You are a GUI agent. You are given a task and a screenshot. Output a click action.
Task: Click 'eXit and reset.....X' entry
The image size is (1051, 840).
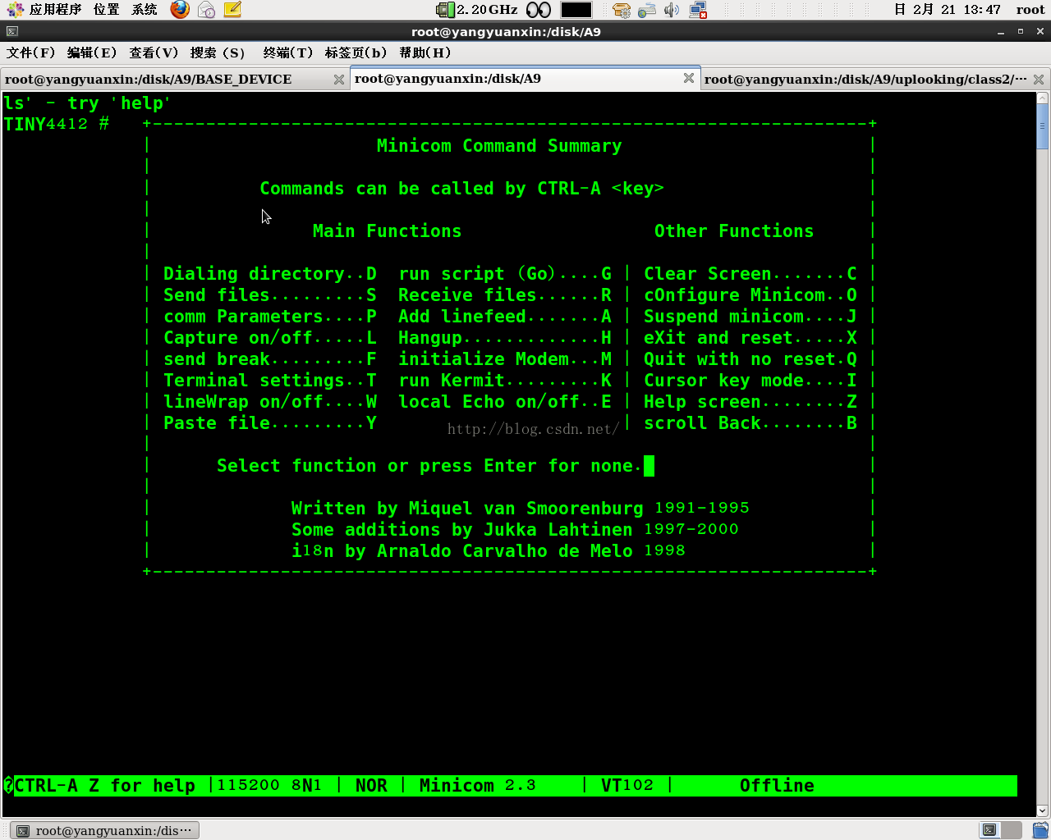(x=750, y=338)
